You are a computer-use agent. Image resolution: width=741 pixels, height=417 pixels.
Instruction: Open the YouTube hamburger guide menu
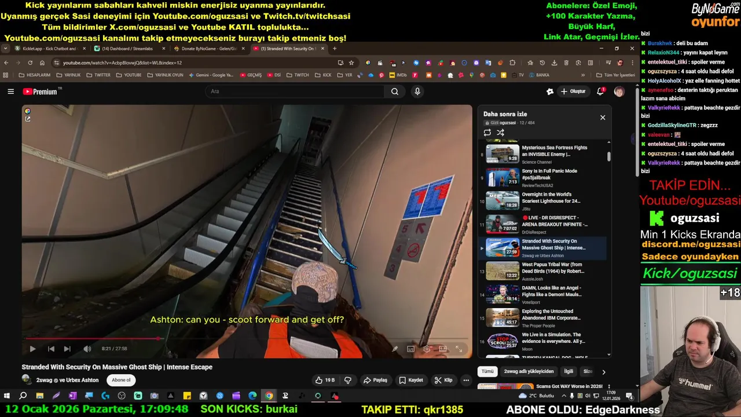10,92
